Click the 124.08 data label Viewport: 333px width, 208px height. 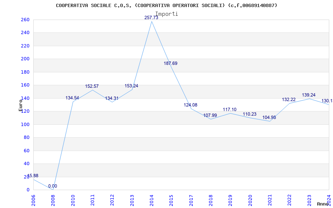coord(190,105)
